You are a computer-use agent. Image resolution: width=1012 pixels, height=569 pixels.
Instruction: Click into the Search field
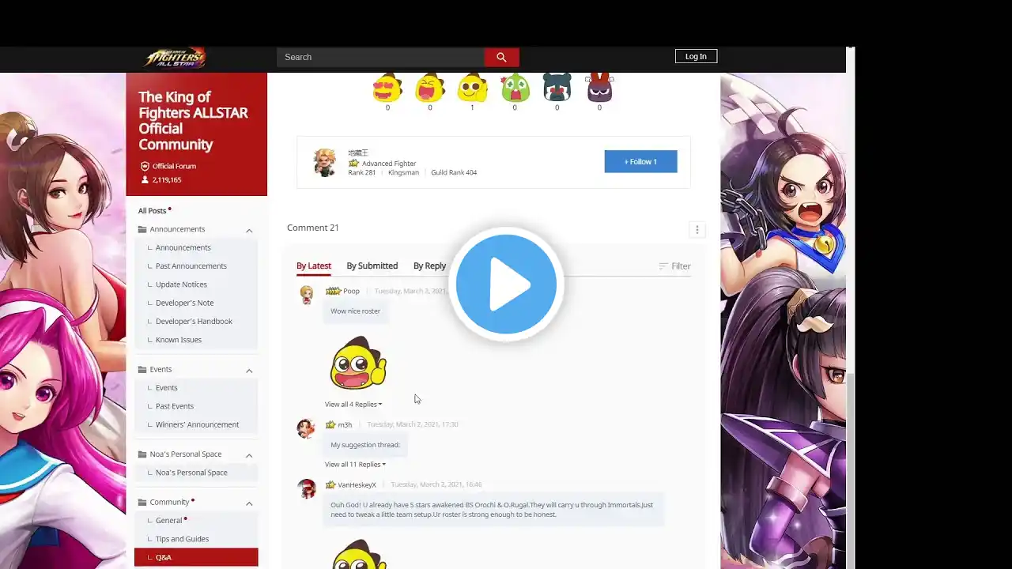pyautogui.click(x=380, y=57)
